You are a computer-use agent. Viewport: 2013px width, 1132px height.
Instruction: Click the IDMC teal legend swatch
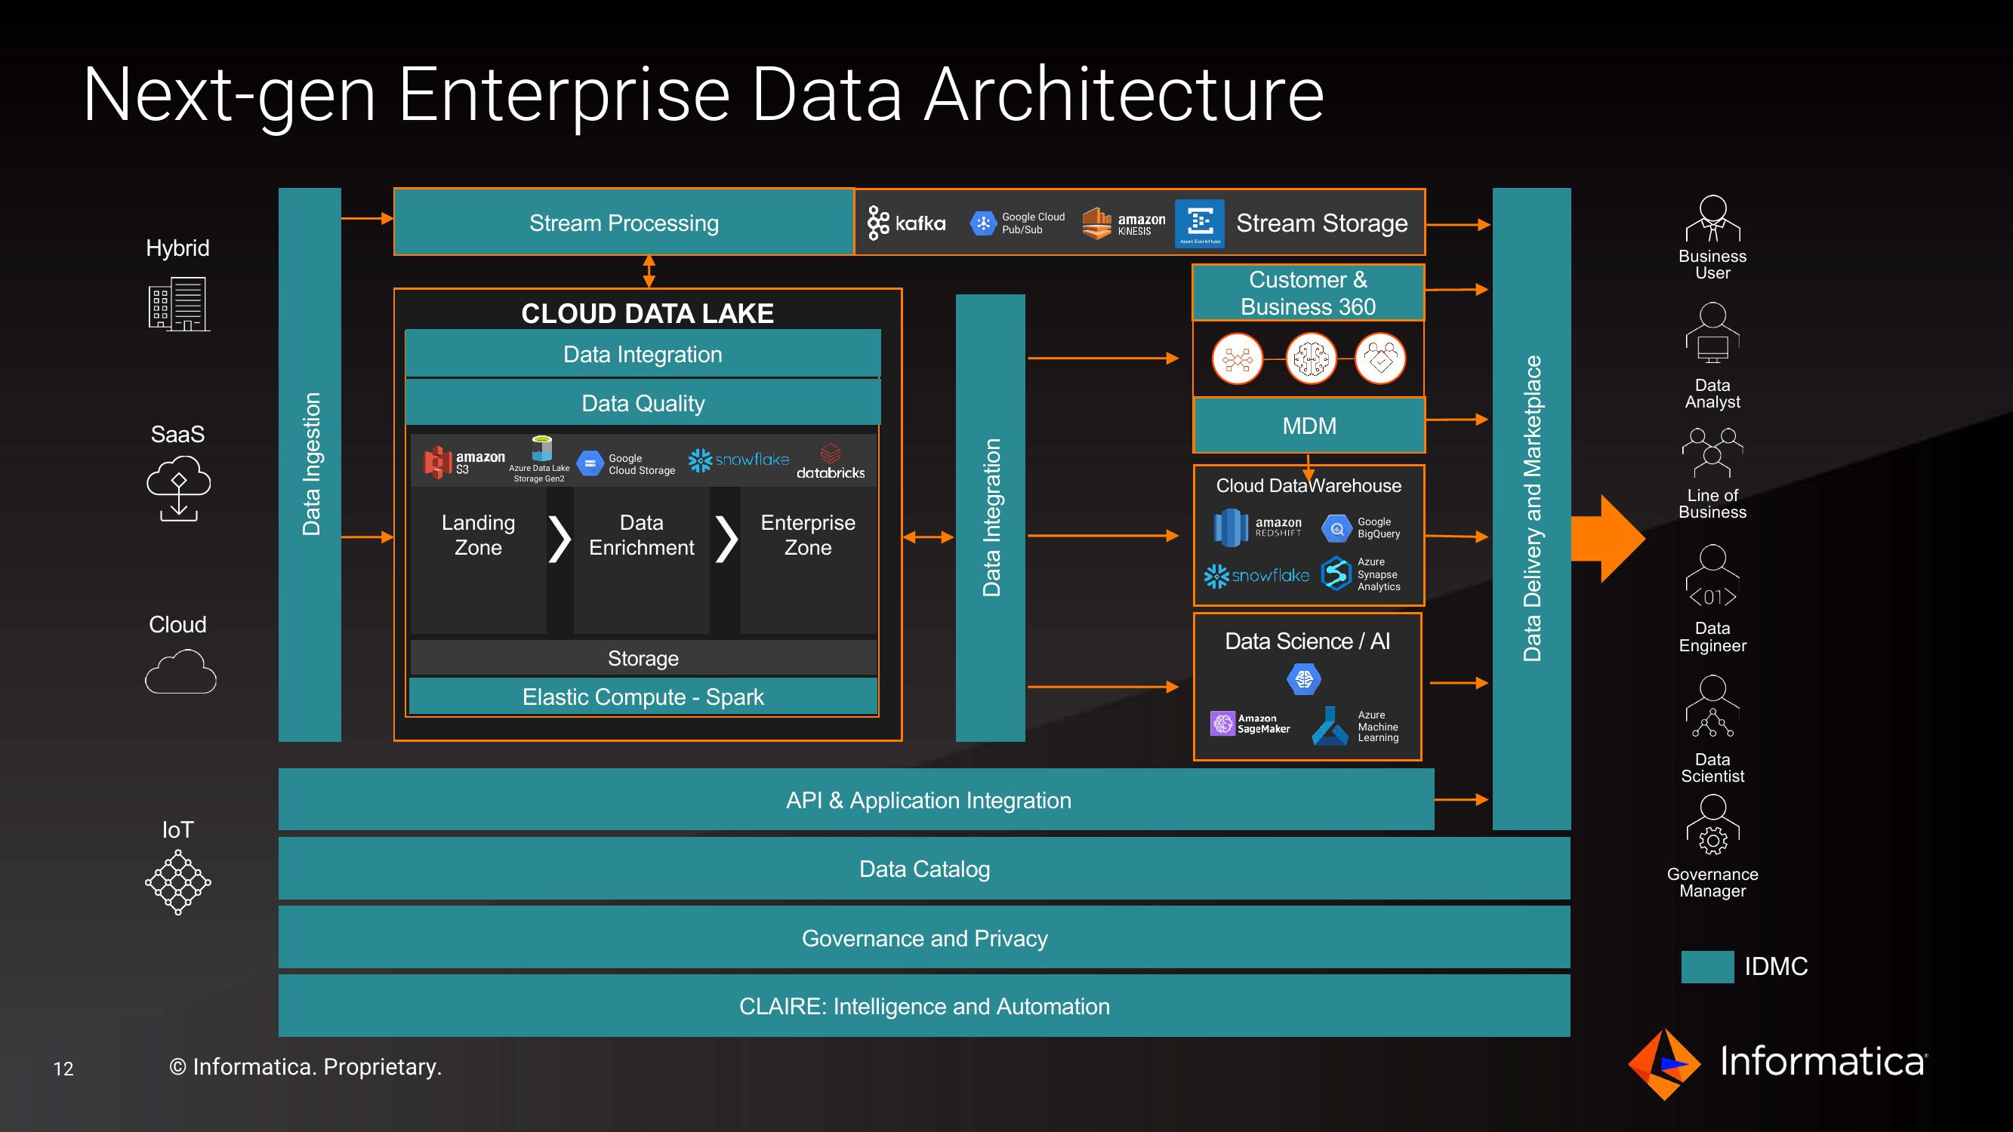1707,967
